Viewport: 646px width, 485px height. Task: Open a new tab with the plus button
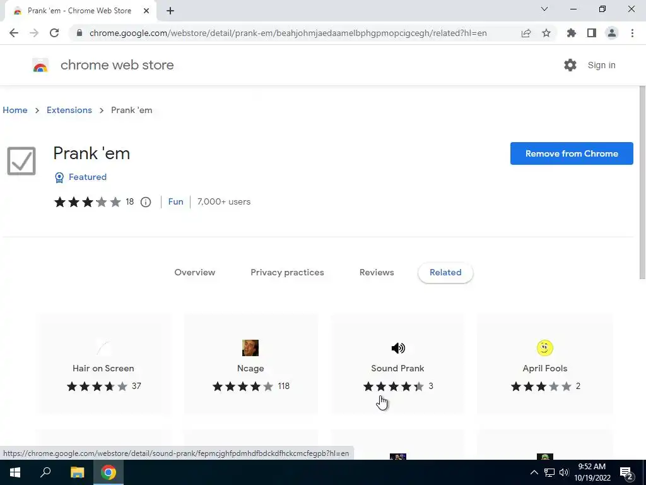[x=170, y=11]
